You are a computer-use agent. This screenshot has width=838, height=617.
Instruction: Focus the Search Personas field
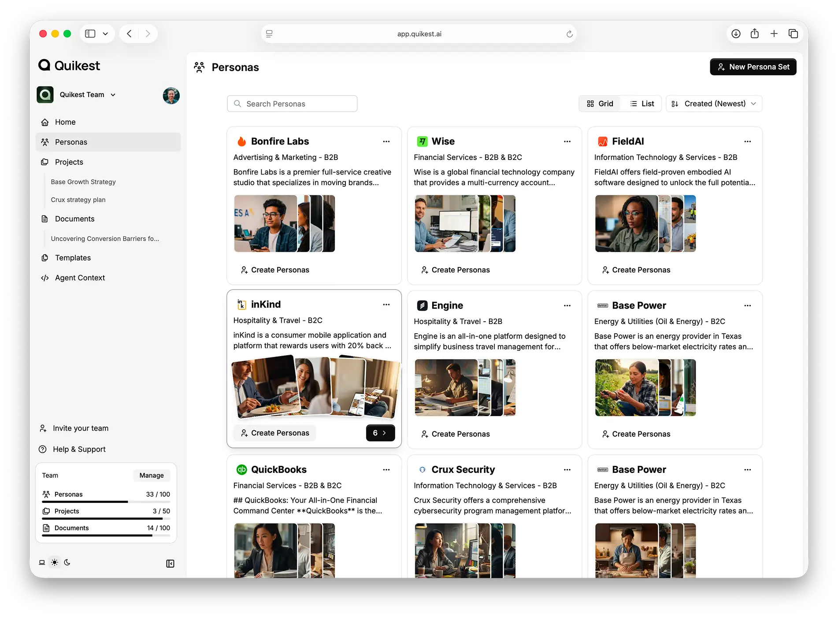(292, 104)
